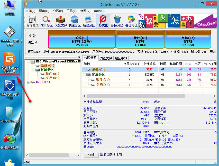Close the disk map panel

click(25, 31)
